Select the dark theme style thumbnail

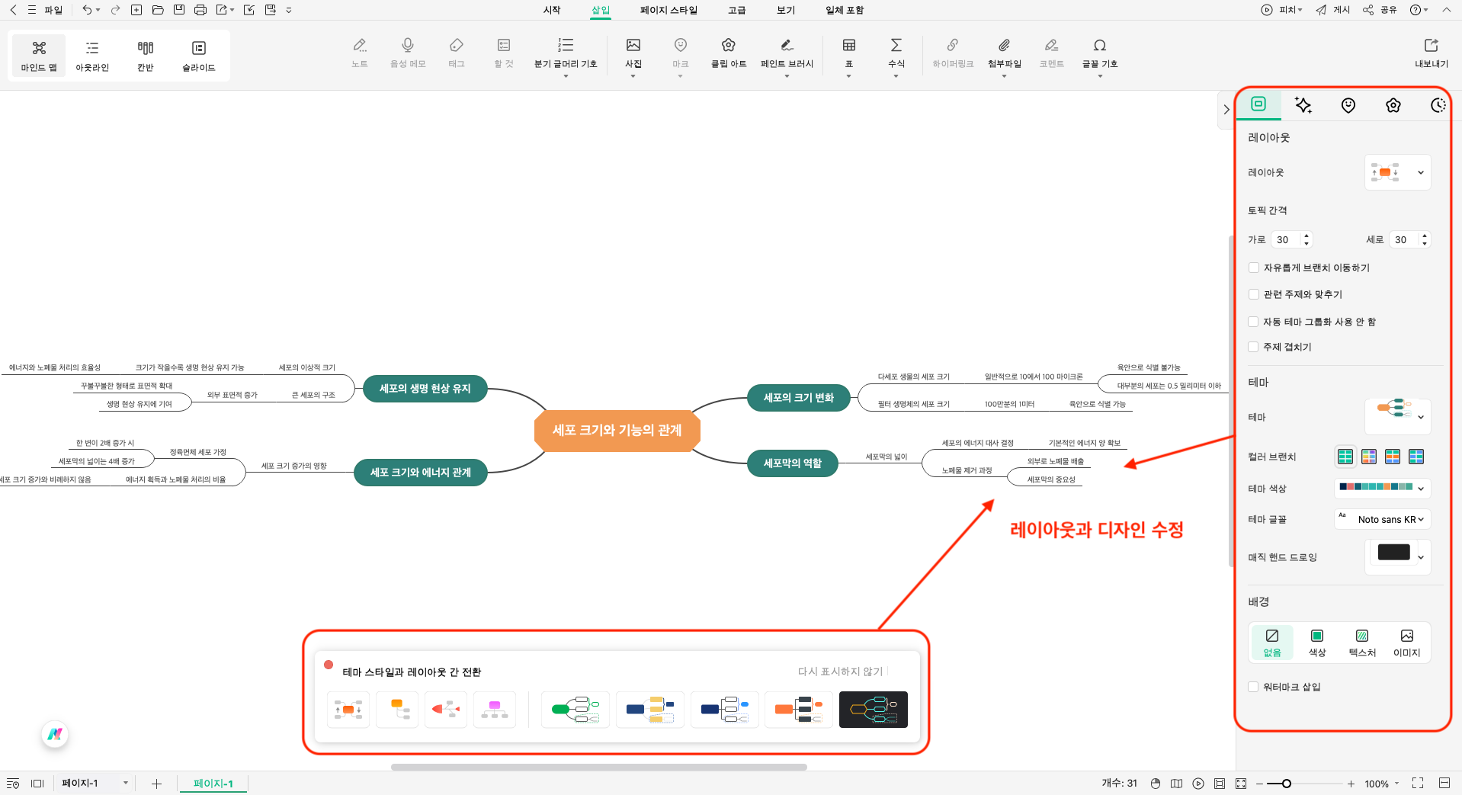coord(873,710)
